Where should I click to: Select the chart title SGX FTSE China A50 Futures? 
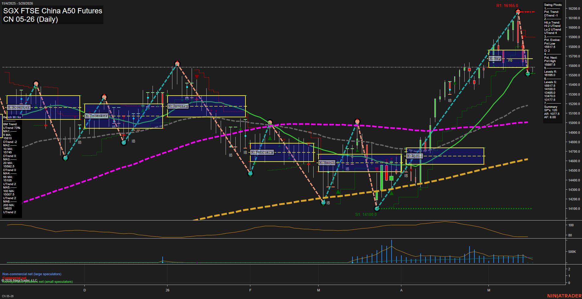coord(53,11)
